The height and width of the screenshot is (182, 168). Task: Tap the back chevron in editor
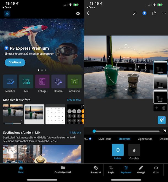pos(88,13)
